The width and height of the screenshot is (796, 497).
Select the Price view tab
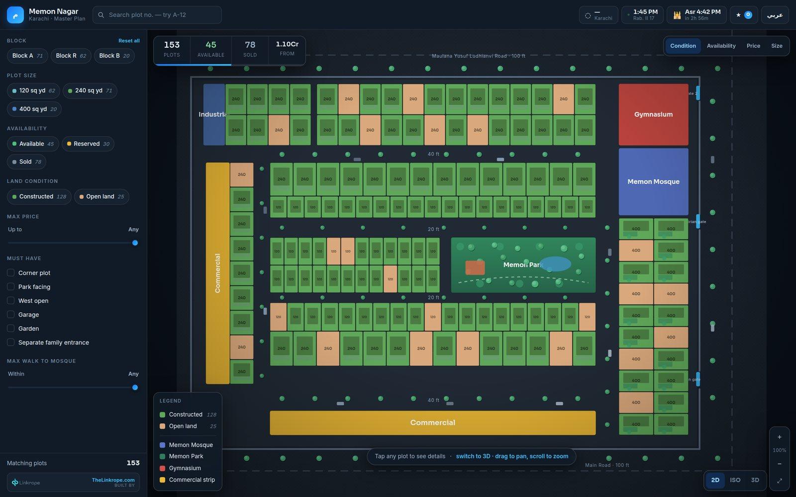753,46
